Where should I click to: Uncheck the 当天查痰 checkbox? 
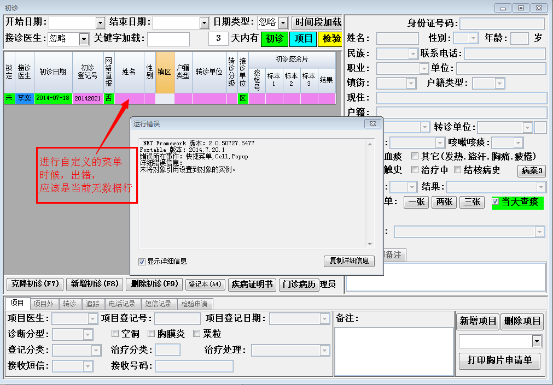(x=496, y=202)
